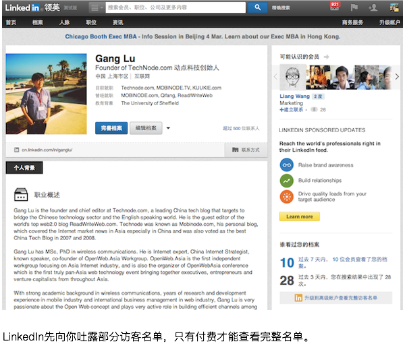This screenshot has width=405, height=352.
Task: Click Gang Lu's profile photo
Action: (46, 94)
